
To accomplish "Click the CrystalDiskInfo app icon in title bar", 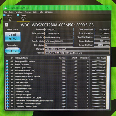I will tap(6, 8).
